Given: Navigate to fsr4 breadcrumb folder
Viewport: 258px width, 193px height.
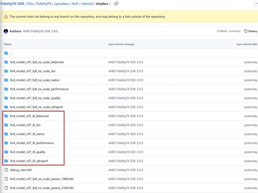Looking at the screenshot, I should pyautogui.click(x=75, y=3).
